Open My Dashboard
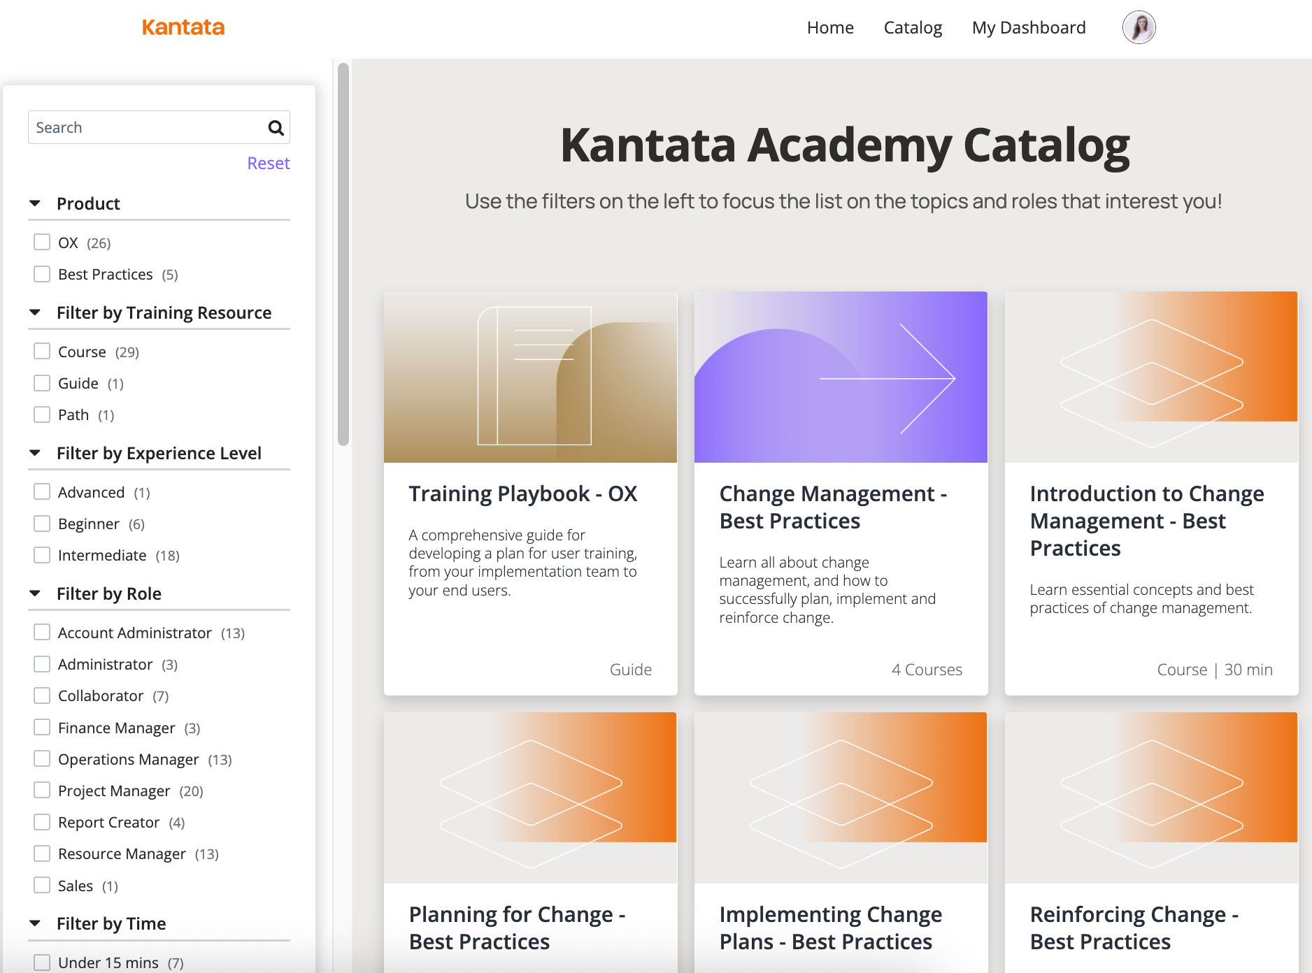 [x=1029, y=28]
